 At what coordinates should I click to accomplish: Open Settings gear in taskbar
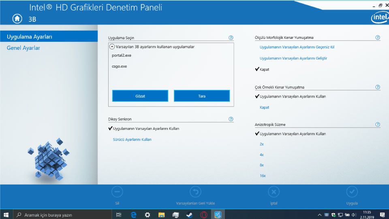pyautogui.click(x=147, y=215)
